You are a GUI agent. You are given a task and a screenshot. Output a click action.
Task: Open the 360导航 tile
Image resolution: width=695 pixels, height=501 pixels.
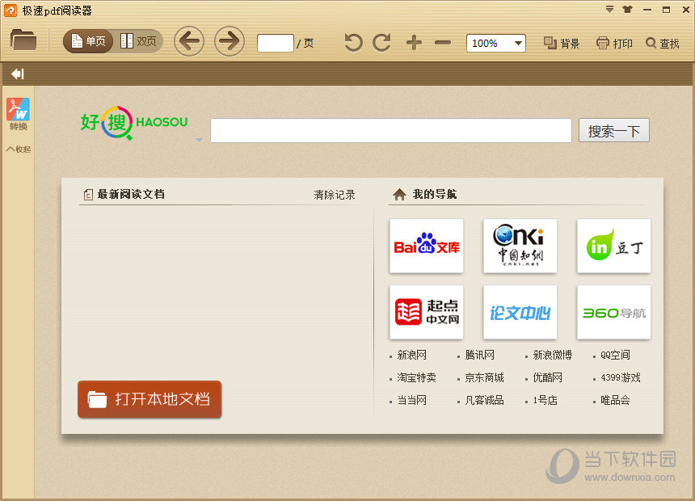pyautogui.click(x=614, y=312)
